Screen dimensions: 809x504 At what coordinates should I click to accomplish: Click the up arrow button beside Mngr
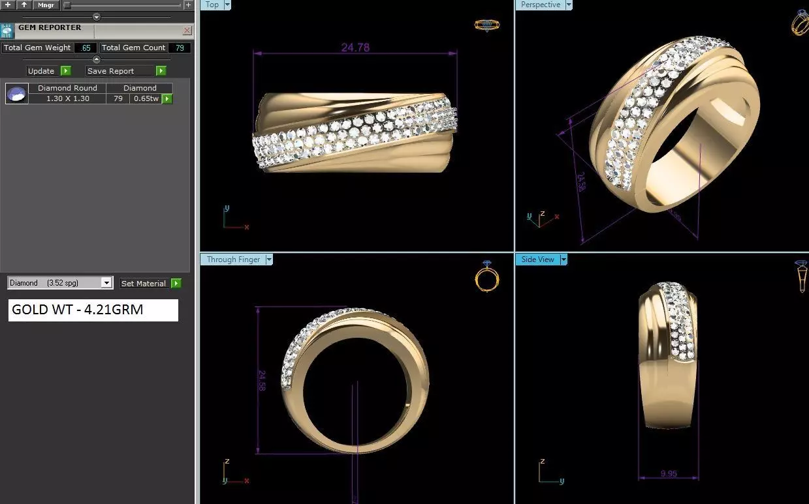click(24, 5)
